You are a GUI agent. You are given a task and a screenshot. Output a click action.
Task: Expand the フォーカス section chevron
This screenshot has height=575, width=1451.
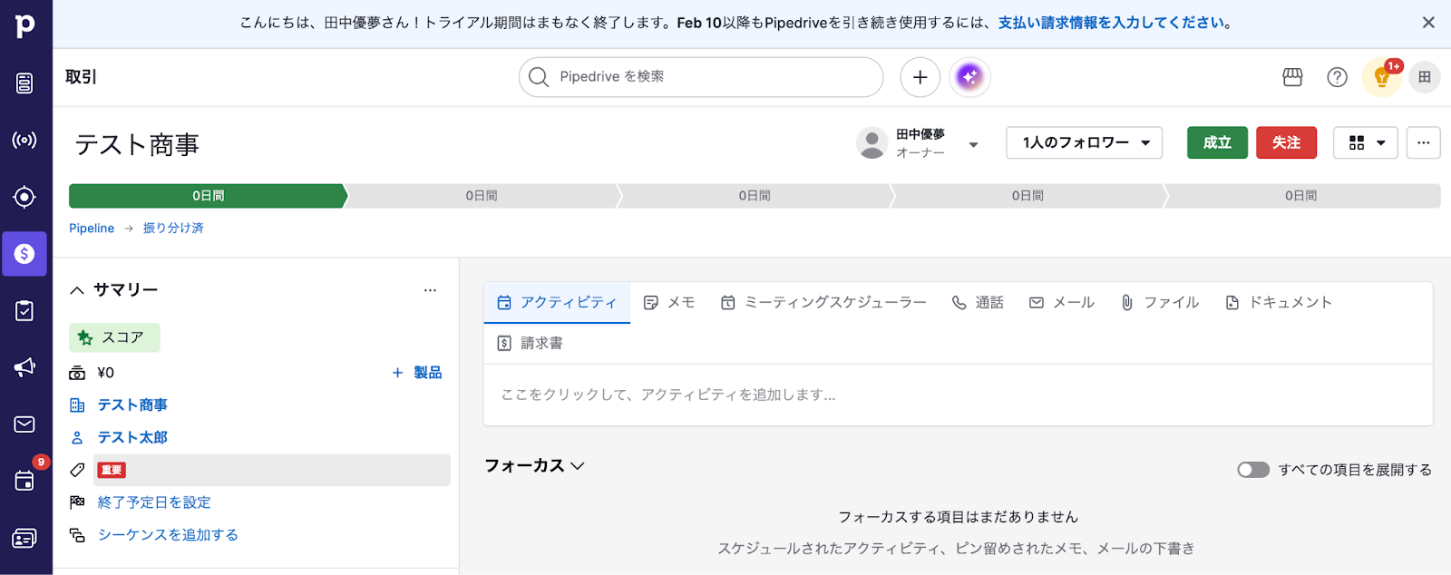pos(578,465)
